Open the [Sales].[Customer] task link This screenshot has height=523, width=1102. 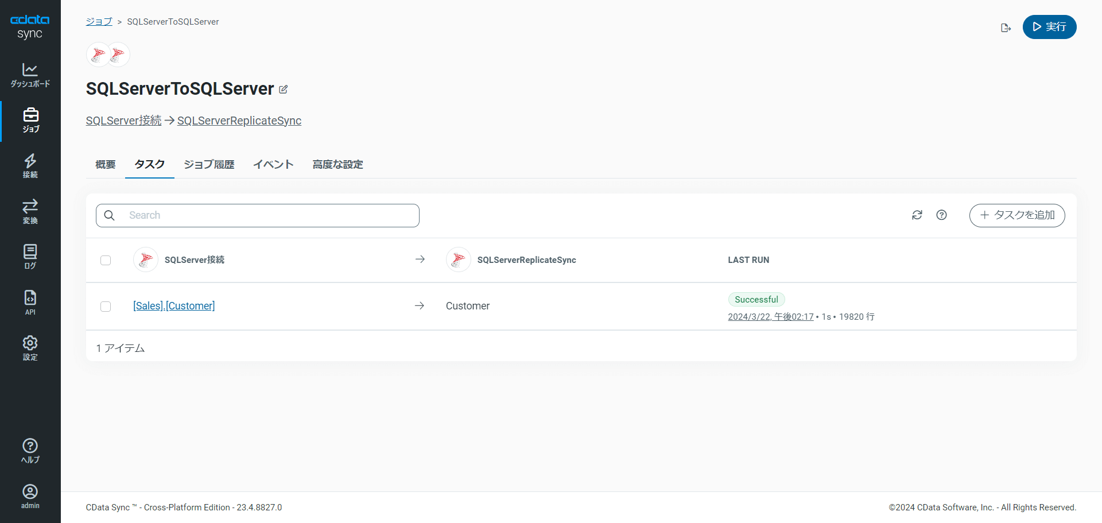(x=174, y=306)
